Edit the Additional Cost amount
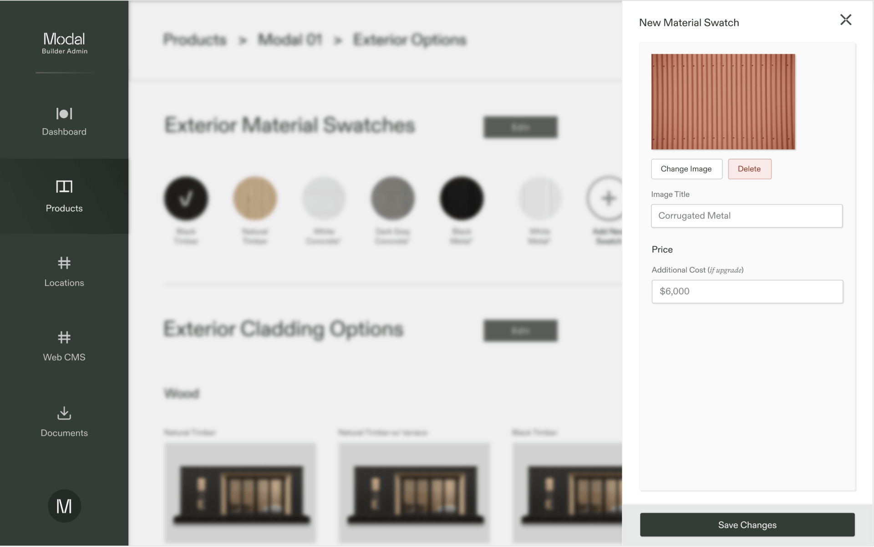 (747, 291)
